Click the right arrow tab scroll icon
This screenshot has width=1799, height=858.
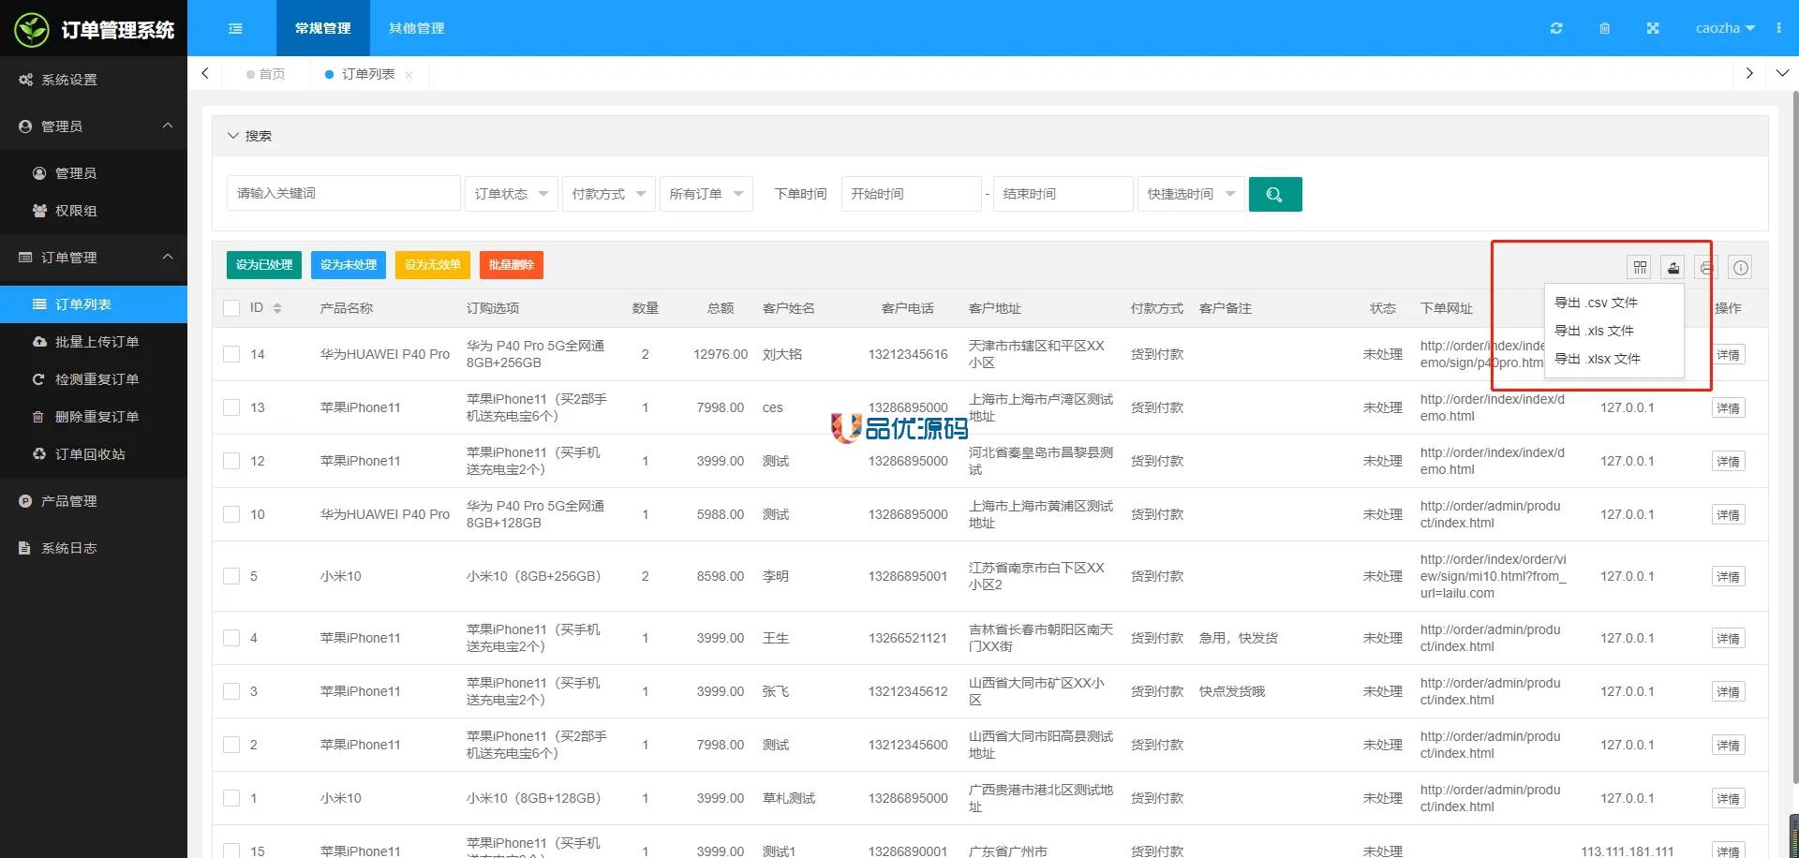point(1748,73)
